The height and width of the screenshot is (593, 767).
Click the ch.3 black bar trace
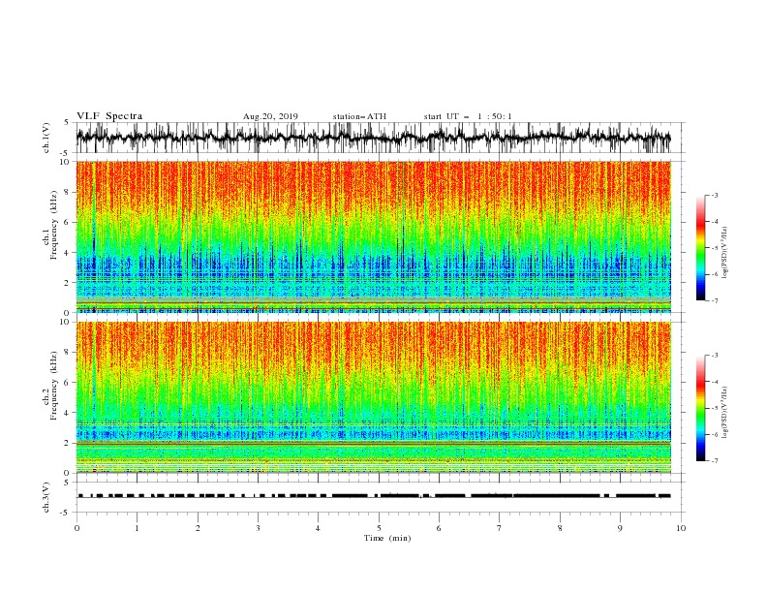coord(374,496)
